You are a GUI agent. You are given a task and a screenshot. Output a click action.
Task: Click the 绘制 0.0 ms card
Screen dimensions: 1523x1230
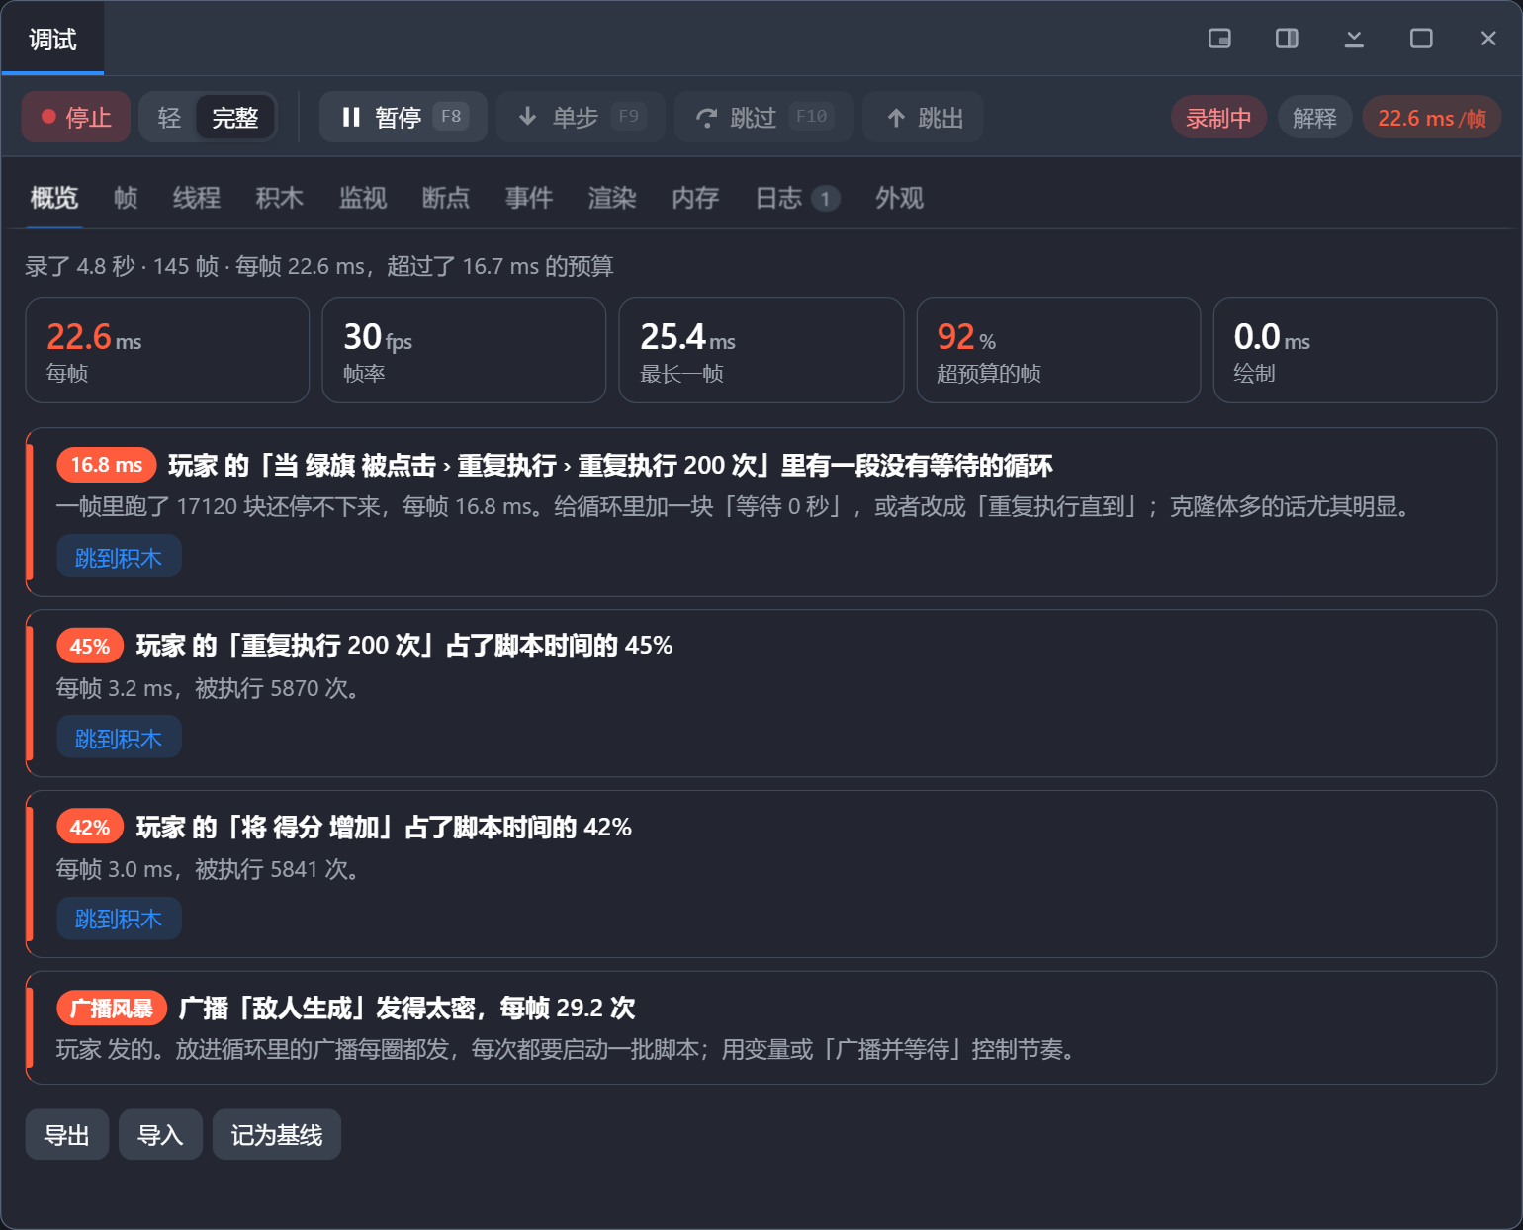pyautogui.click(x=1355, y=350)
